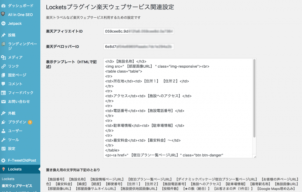Click the envelope icon beside お問い合わせ

3,101
